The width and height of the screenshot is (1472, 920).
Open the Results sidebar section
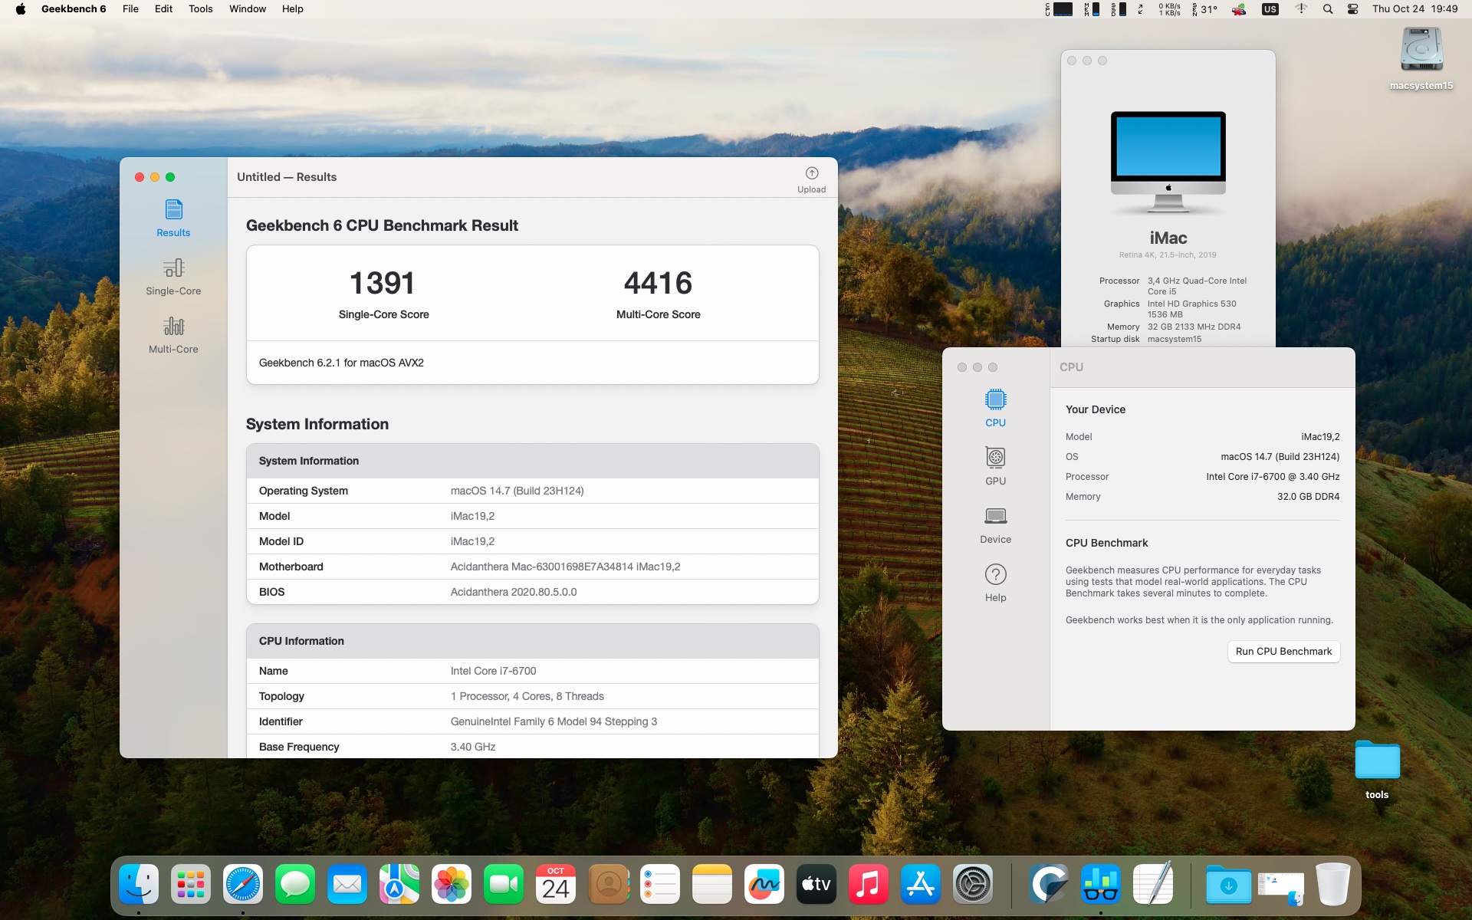(173, 218)
